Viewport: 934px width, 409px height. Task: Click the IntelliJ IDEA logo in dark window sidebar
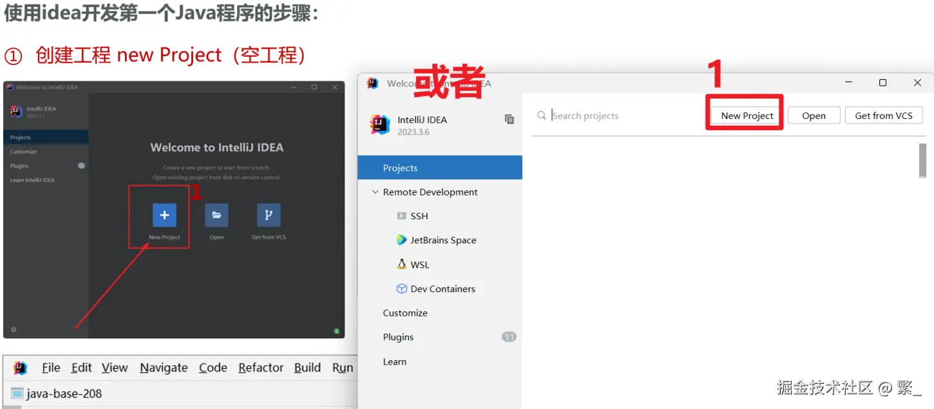coord(16,112)
